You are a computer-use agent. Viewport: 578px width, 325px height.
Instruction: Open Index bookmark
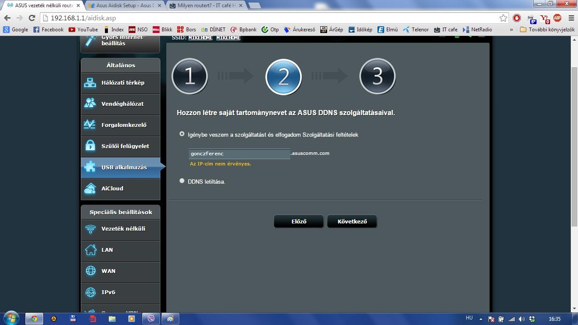pos(113,30)
